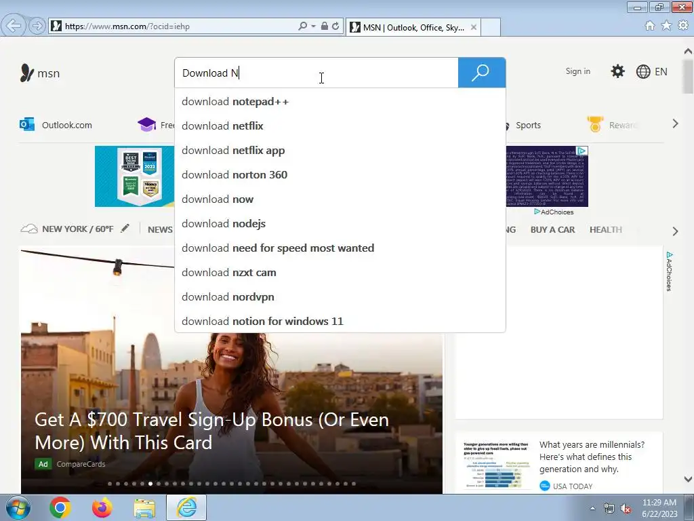This screenshot has height=521, width=694.
Task: Launch Chrome from the taskbar
Action: [x=60, y=507]
